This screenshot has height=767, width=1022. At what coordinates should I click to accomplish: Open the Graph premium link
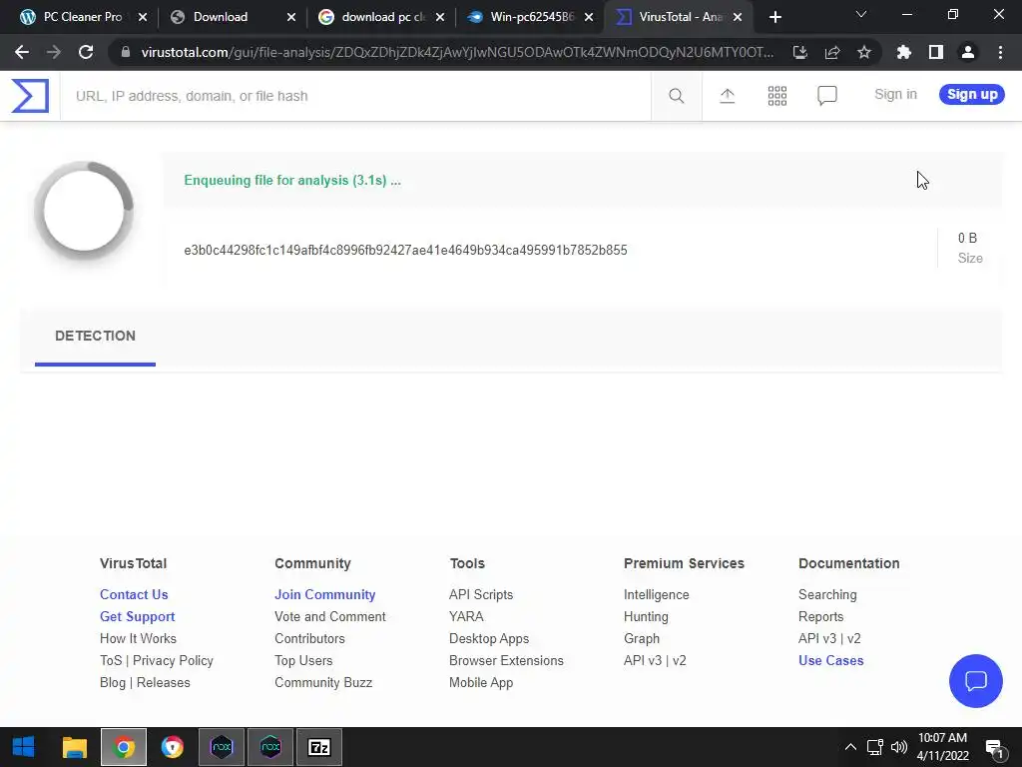[642, 638]
